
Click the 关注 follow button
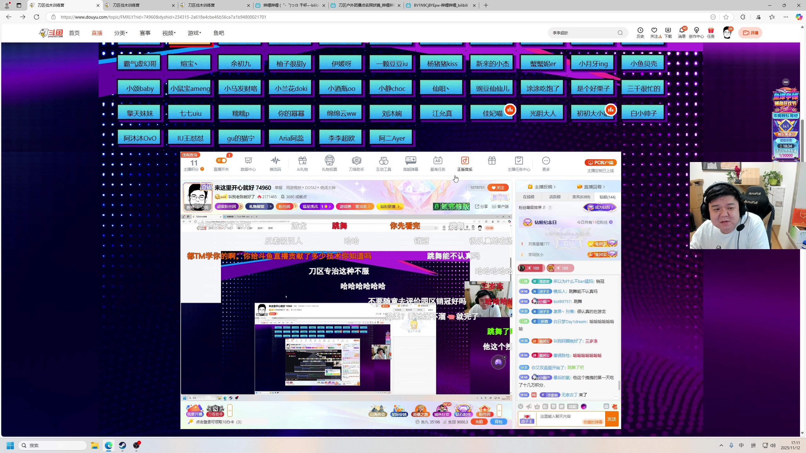pos(498,187)
